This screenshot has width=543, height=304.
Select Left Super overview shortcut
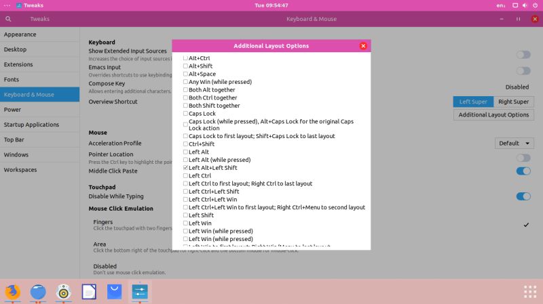pos(473,102)
